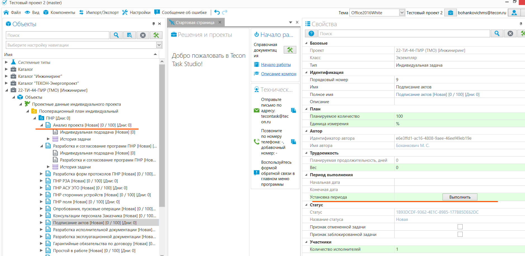Click the user profile icon at top right
The width and height of the screenshot is (525, 256).
[514, 13]
